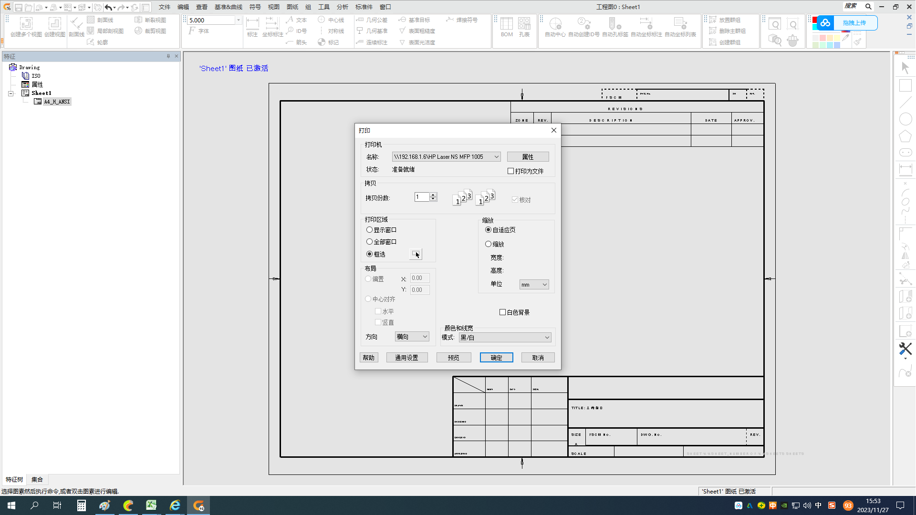
Task: Click the 自动中心 icon
Action: [555, 23]
